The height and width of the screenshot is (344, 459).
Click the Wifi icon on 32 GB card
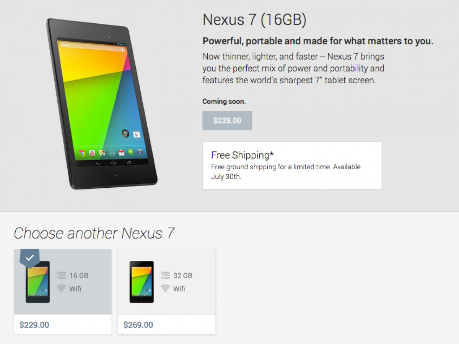point(165,288)
